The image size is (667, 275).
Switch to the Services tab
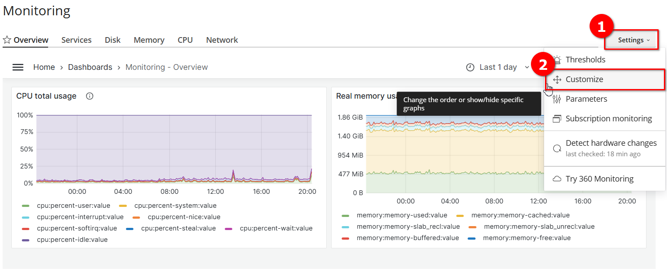(77, 40)
